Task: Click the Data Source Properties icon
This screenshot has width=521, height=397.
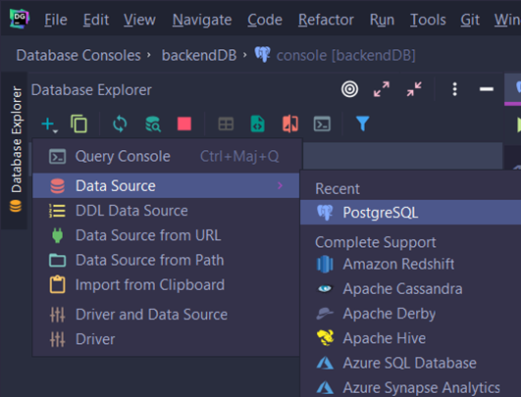Action: 153,124
